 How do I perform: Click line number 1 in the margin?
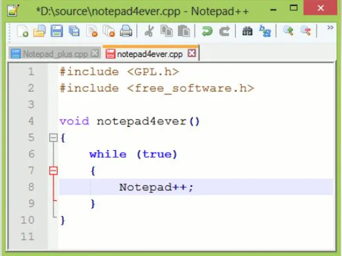click(x=31, y=72)
